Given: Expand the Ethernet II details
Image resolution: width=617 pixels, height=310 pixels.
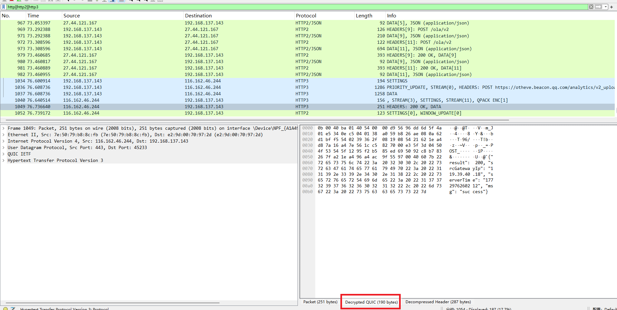Looking at the screenshot, I should pyautogui.click(x=4, y=135).
